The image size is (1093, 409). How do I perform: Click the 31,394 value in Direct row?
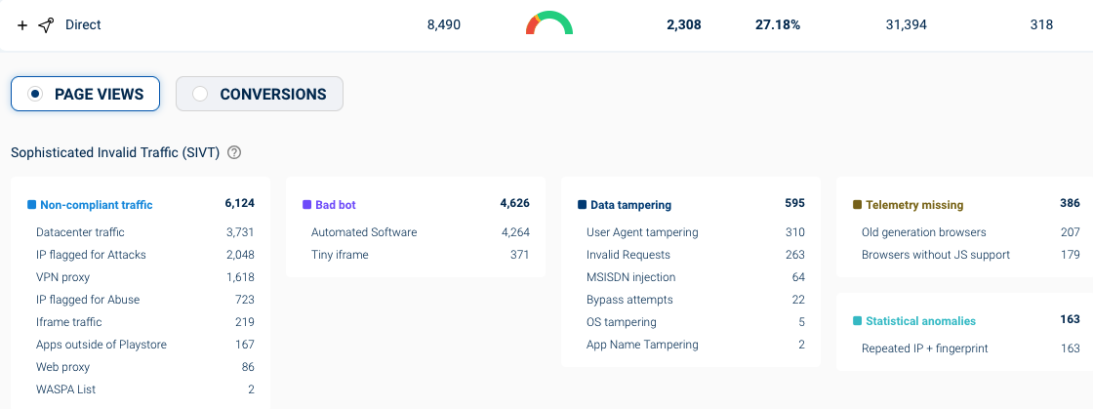click(907, 25)
